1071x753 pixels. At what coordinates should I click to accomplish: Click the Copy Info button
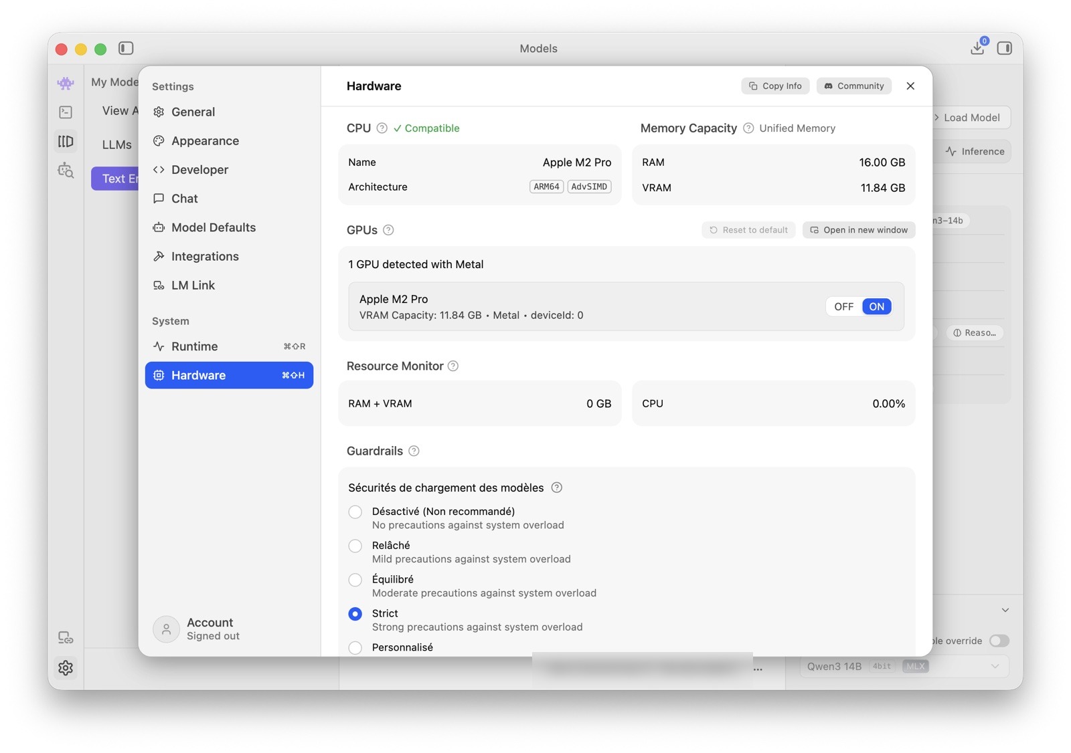click(x=775, y=86)
